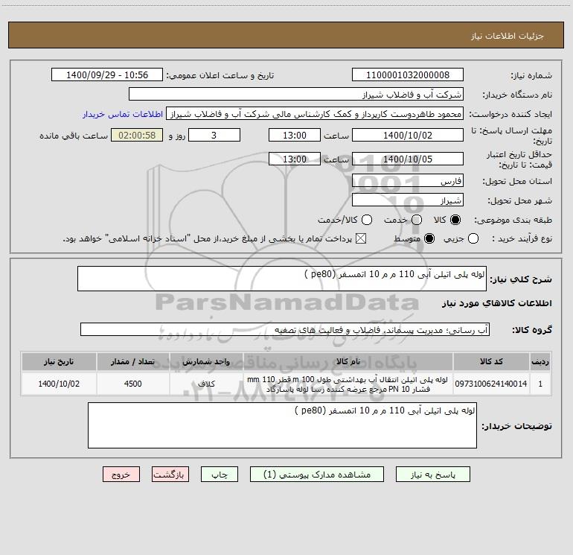Click the ردیف column header
Image resolution: width=573 pixels, height=555 pixels.
[540, 362]
